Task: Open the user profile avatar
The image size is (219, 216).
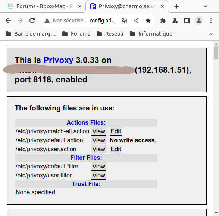Action: click(x=199, y=21)
